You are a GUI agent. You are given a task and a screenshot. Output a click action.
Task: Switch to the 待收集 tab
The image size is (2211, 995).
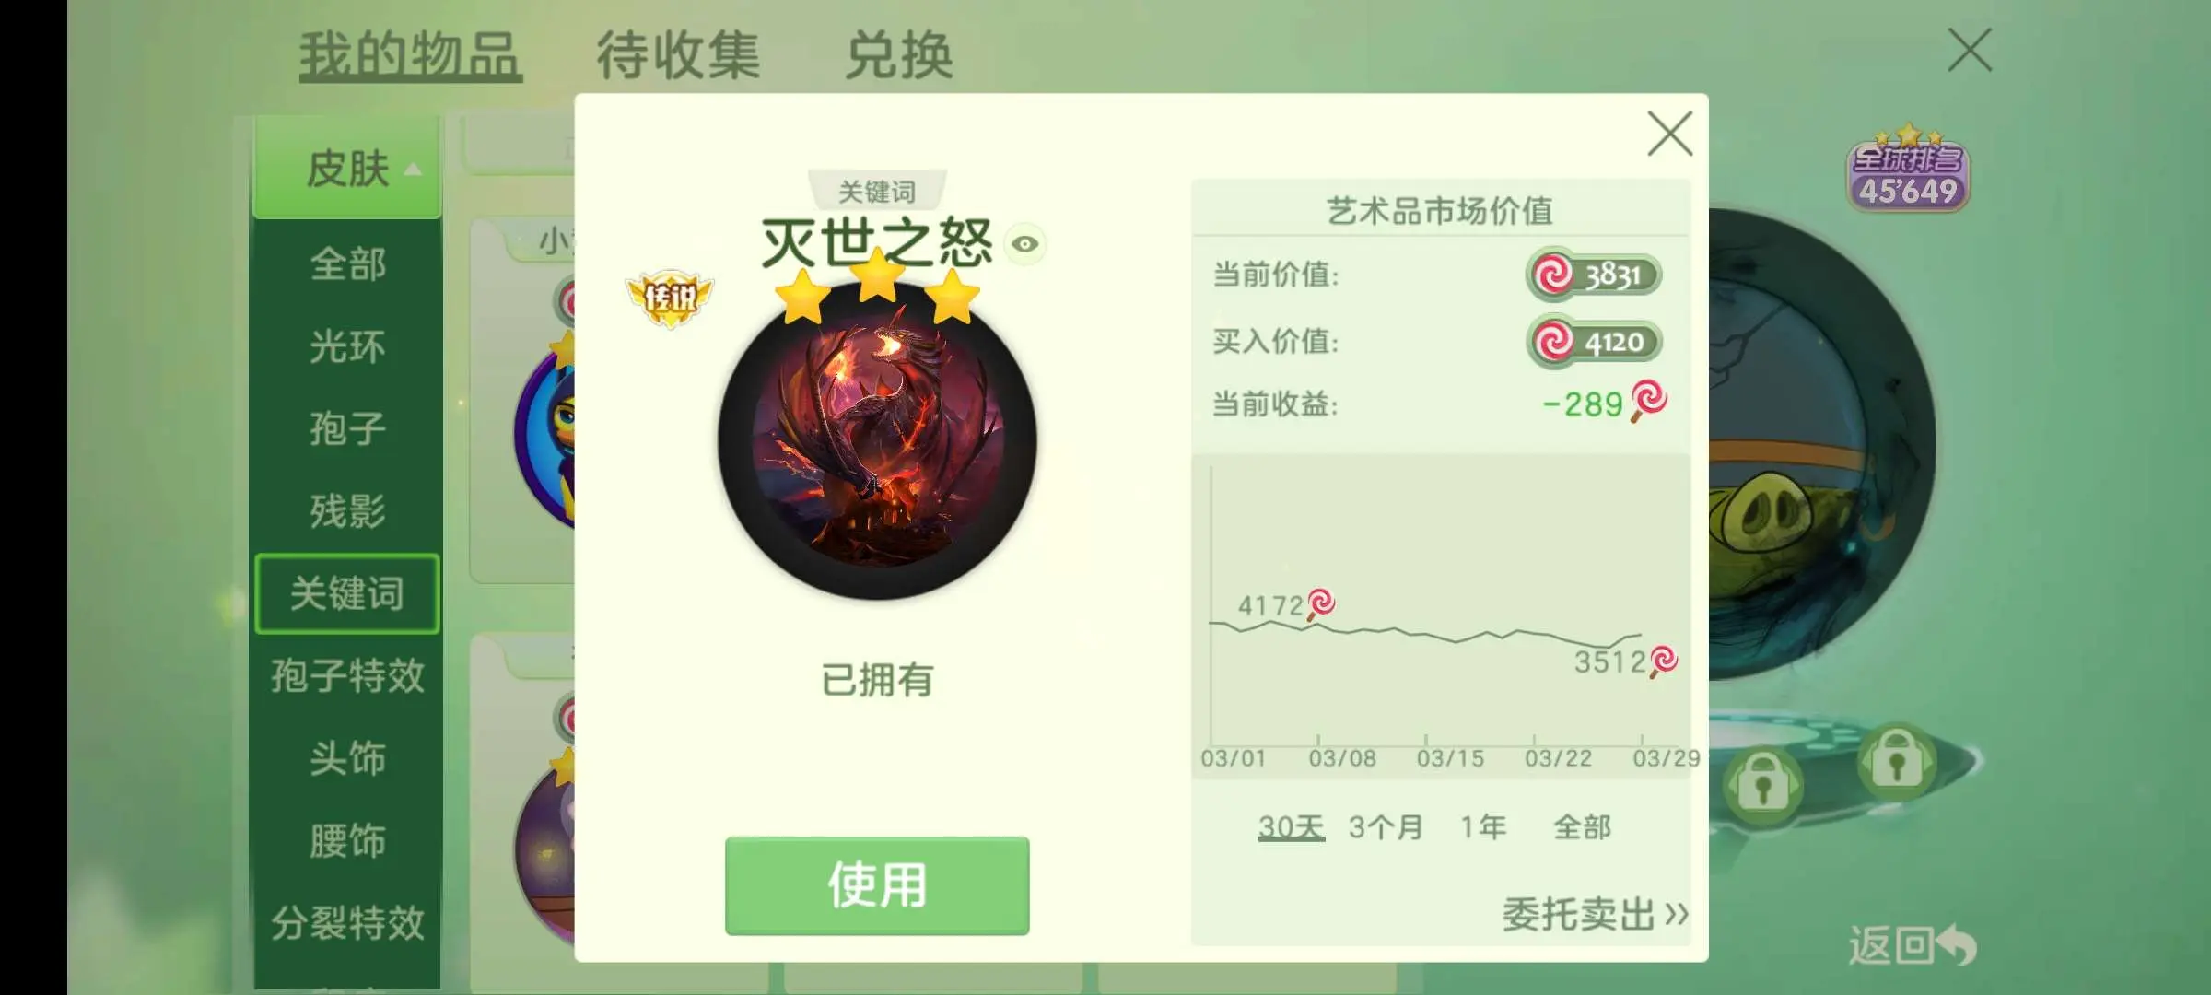[x=678, y=55]
